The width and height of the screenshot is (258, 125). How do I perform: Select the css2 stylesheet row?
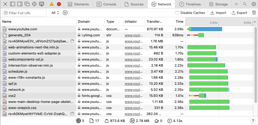click(x=127, y=96)
